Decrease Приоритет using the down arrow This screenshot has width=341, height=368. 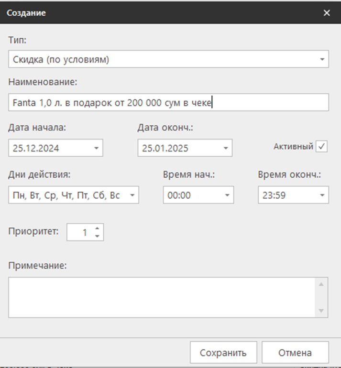tap(97, 236)
